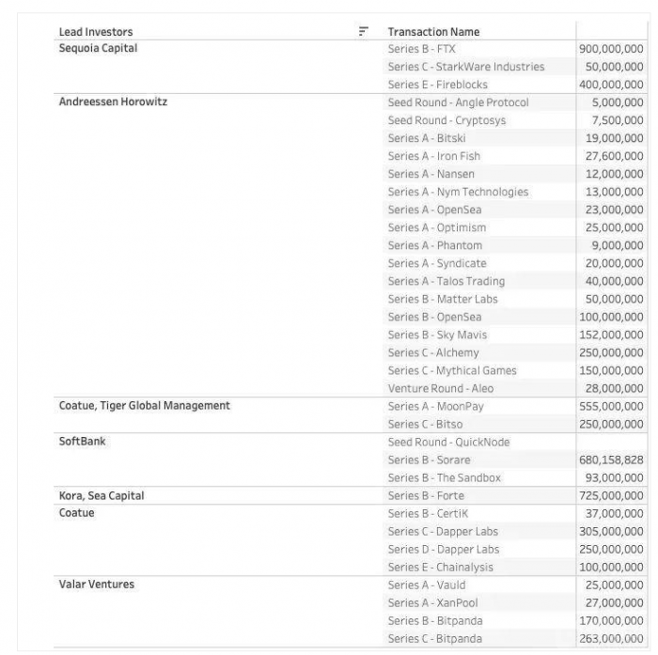
Task: Select the SoftBank investor row
Action: tap(83, 442)
